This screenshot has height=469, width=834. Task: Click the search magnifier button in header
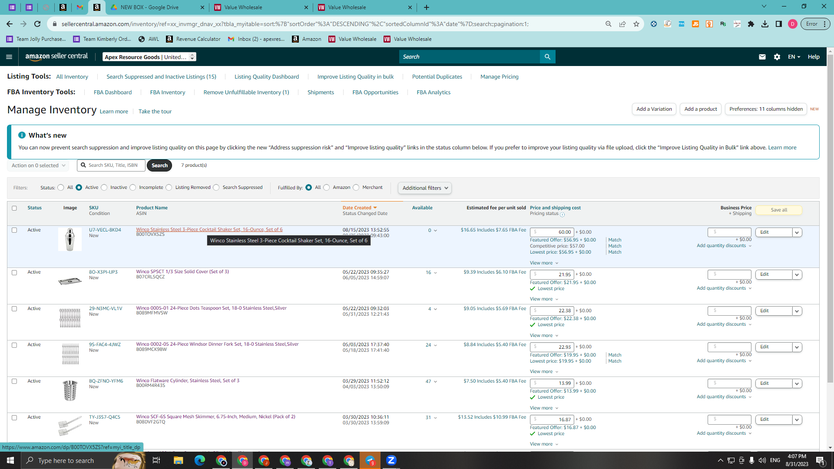[547, 57]
